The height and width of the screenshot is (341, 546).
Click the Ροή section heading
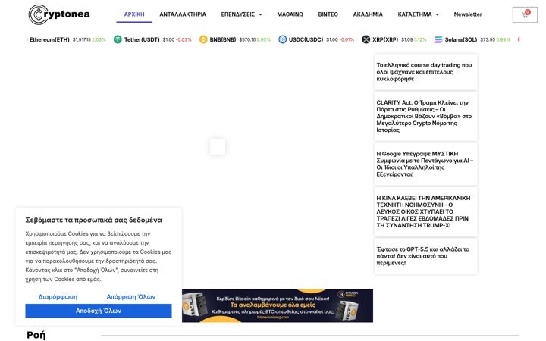36,335
